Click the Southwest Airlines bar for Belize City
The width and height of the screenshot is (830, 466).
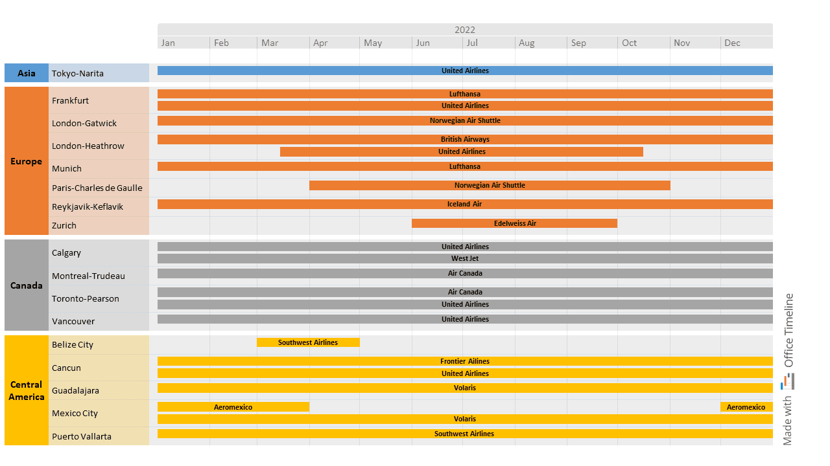coord(308,342)
